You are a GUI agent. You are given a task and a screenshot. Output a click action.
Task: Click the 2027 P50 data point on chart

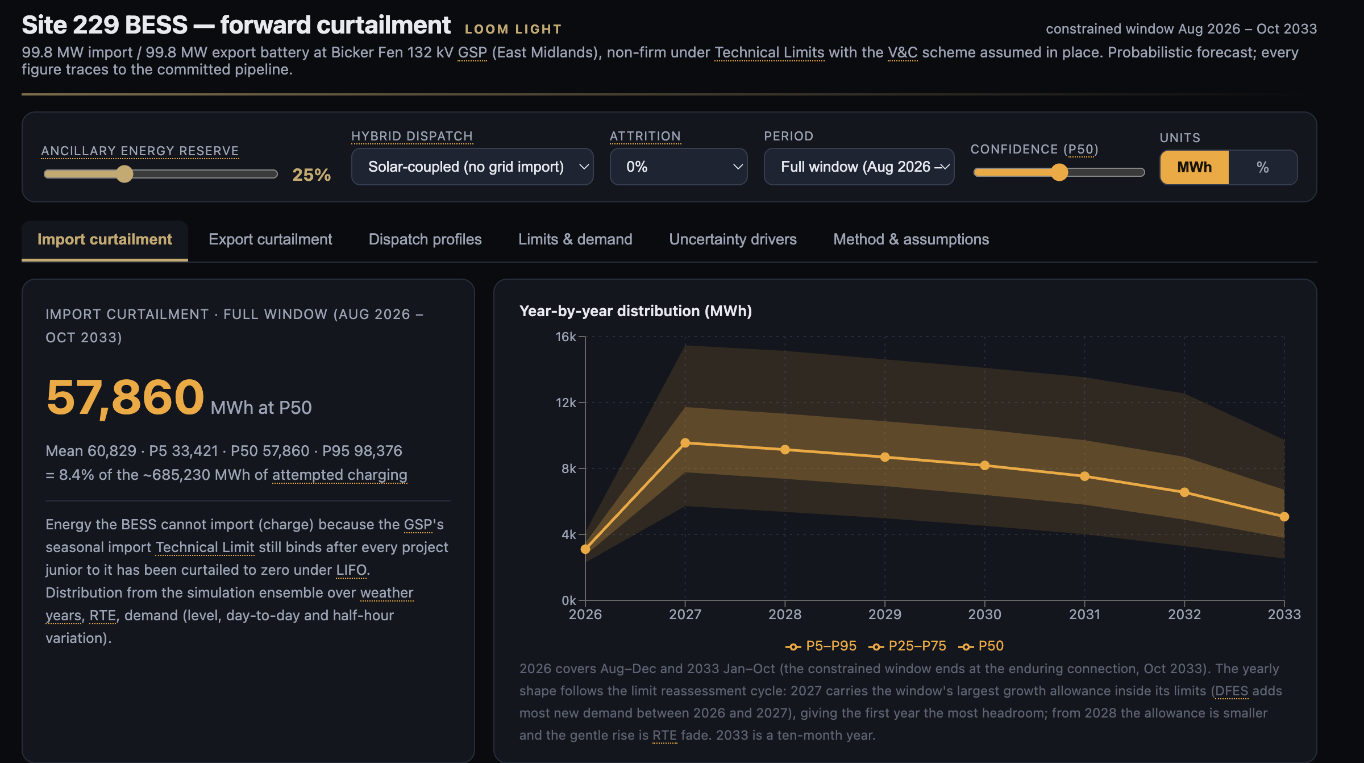tap(685, 443)
